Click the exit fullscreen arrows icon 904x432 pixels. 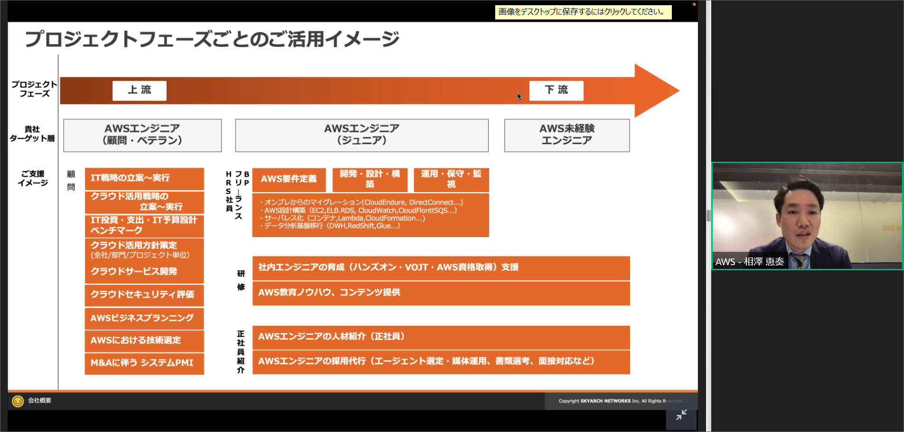click(681, 414)
